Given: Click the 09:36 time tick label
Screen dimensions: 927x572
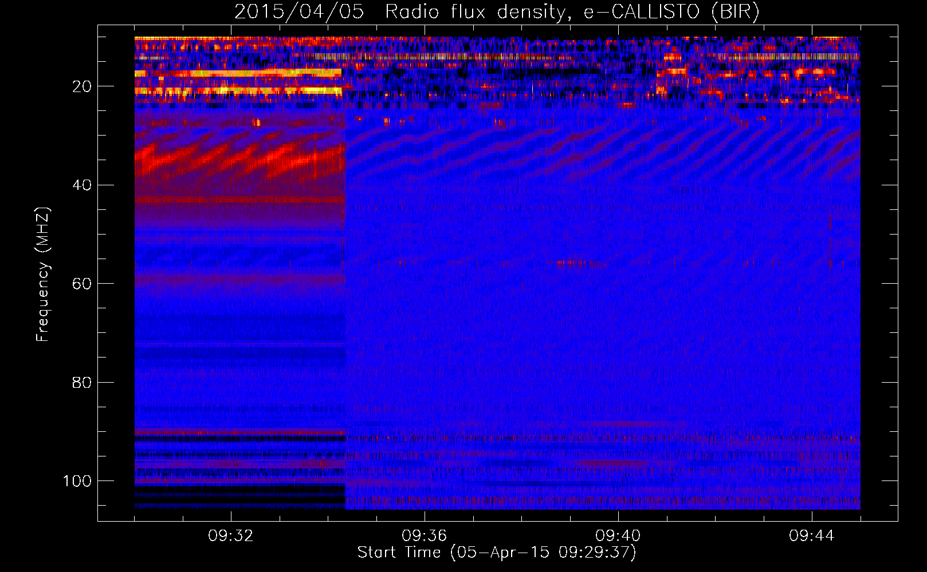Looking at the screenshot, I should pyautogui.click(x=425, y=536).
